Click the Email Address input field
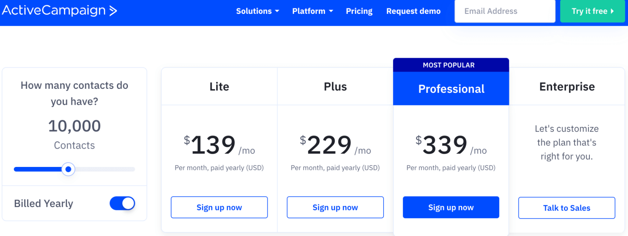Viewport: 628px width, 236px height. click(x=505, y=11)
